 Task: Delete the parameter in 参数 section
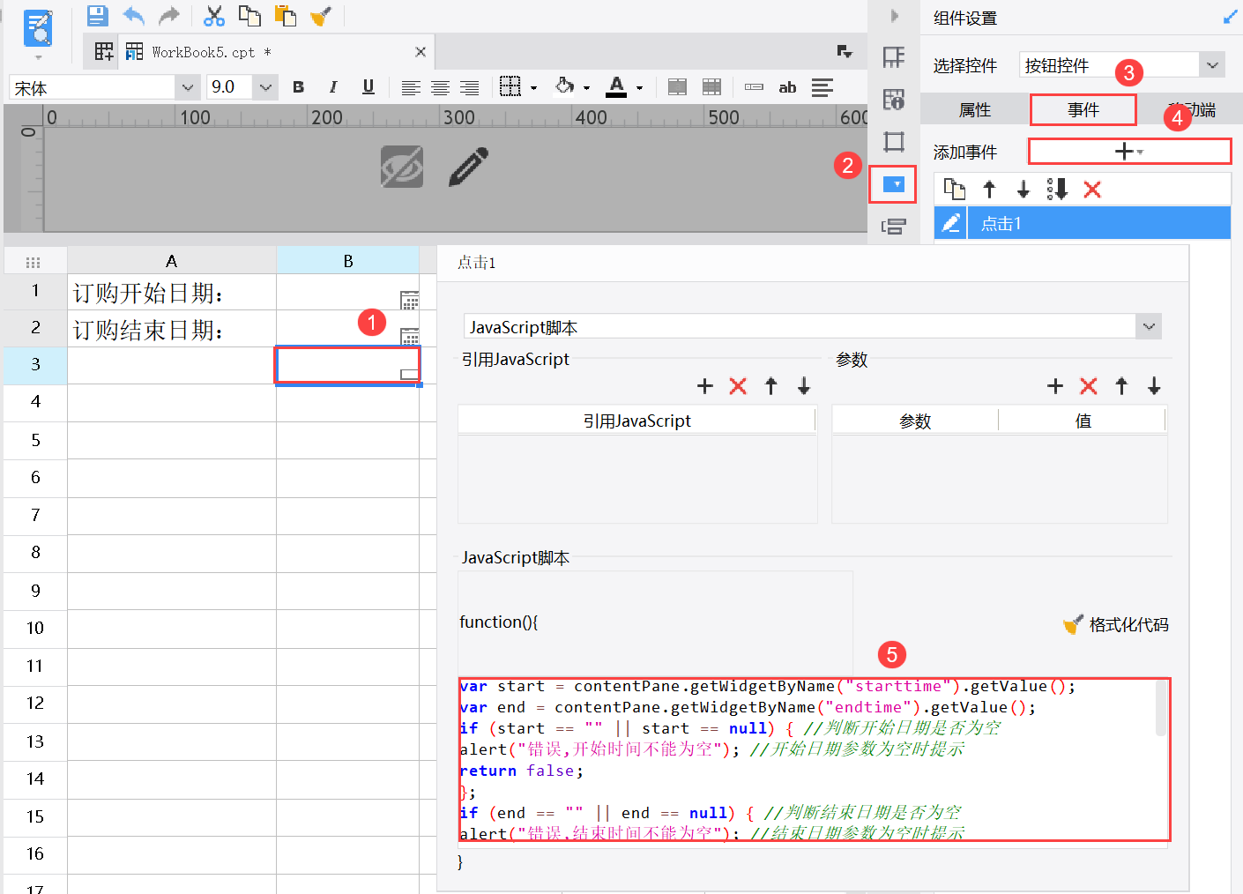(1089, 385)
